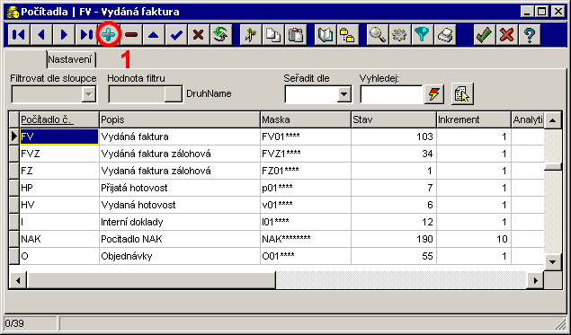Open the Filtrovat dle sloupce dropdown
This screenshot has height=335, width=571.
tap(88, 94)
